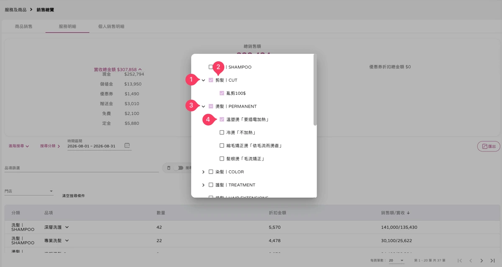Screen dimensions: 502x267
Task: Expand the 專業洗髮 row chevron
Action: pos(67,240)
